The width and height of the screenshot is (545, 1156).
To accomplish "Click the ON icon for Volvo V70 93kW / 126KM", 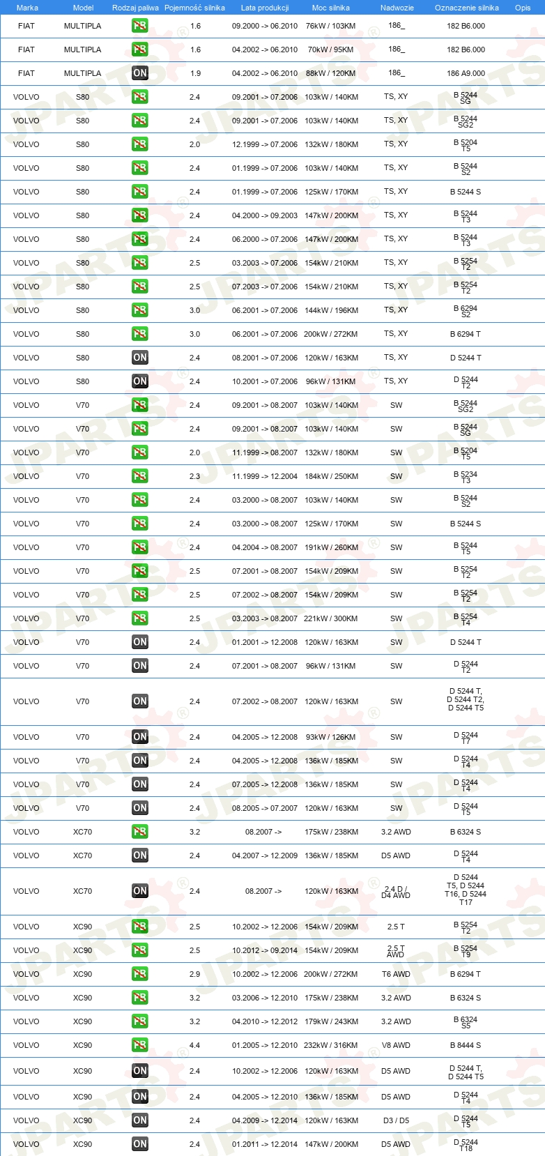I will [140, 737].
